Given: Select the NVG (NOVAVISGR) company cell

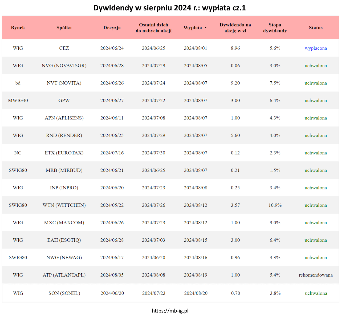Looking at the screenshot, I should point(64,66).
